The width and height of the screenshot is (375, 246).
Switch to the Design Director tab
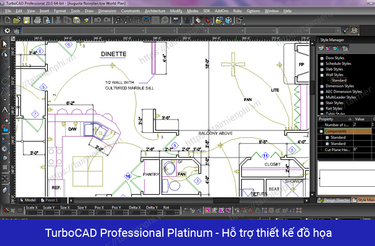[x=334, y=200]
